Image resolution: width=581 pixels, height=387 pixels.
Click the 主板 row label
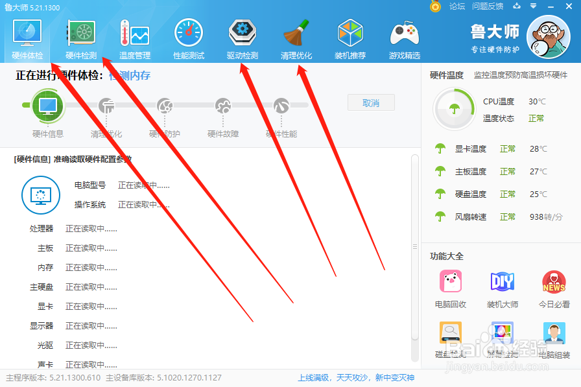[45, 248]
